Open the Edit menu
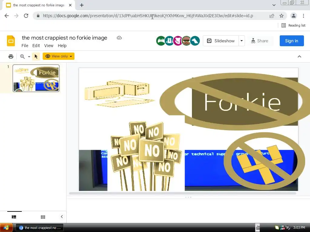 (36, 46)
